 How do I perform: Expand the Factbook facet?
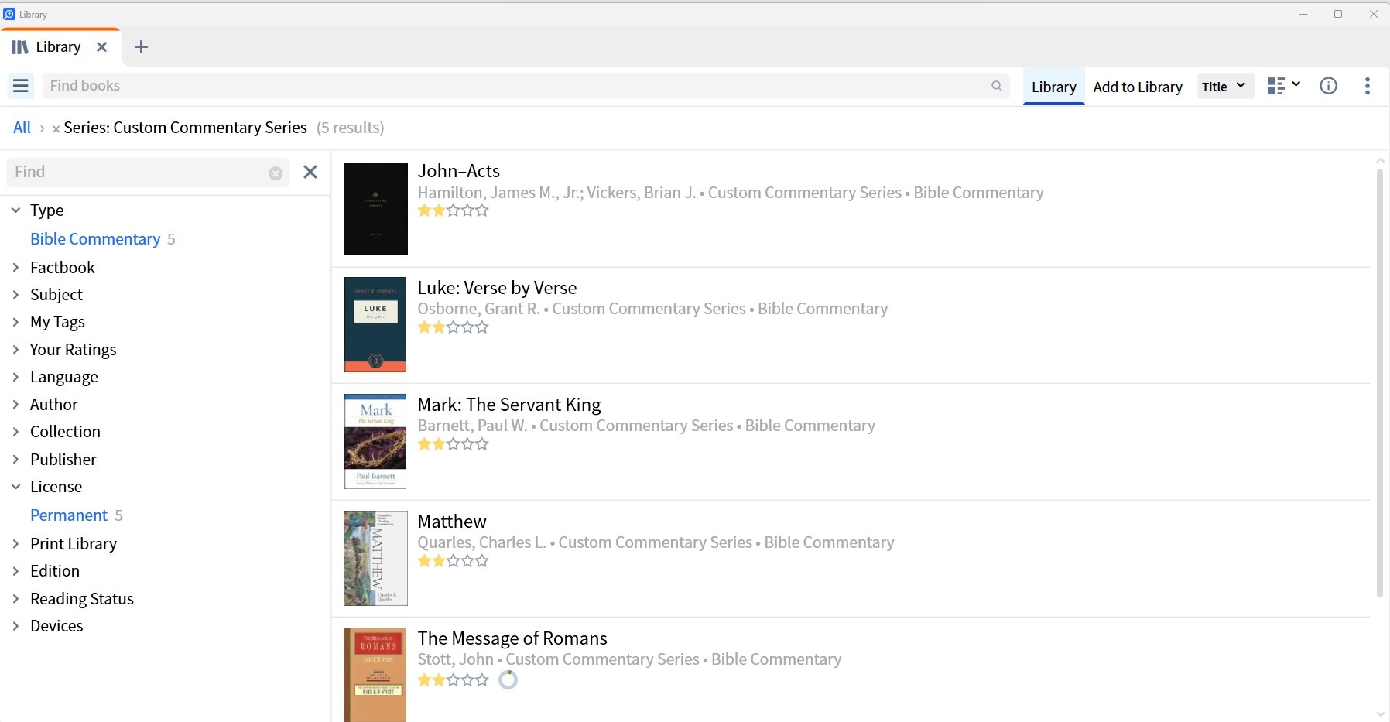click(15, 268)
